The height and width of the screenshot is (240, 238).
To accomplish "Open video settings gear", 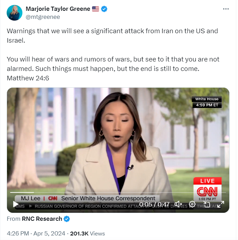I will (x=192, y=204).
